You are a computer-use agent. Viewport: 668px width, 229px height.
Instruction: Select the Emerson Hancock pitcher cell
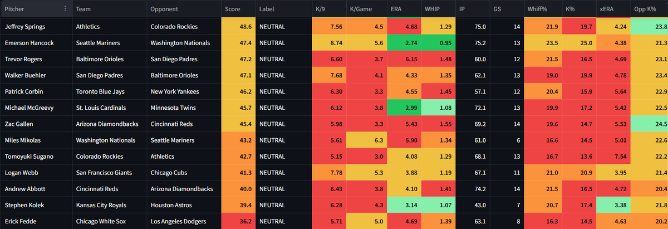[36, 42]
